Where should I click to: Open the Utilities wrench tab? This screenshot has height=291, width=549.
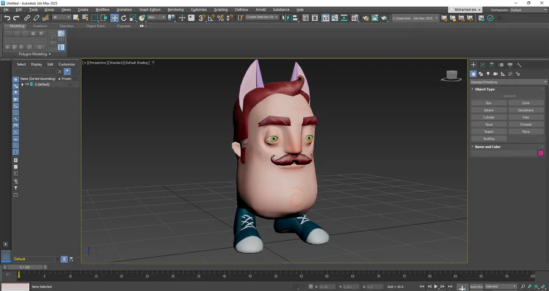(x=519, y=65)
